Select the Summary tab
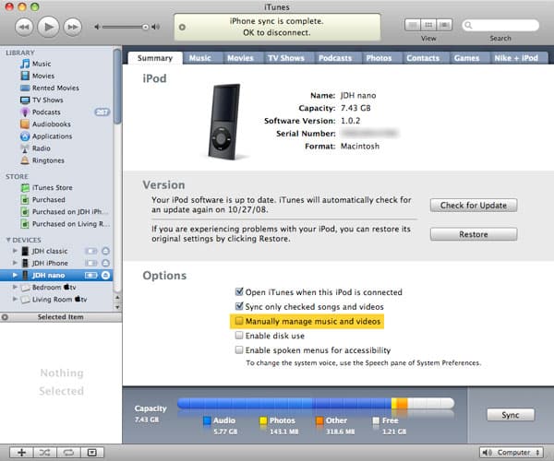Screen dimensions: 554x461 pos(155,58)
